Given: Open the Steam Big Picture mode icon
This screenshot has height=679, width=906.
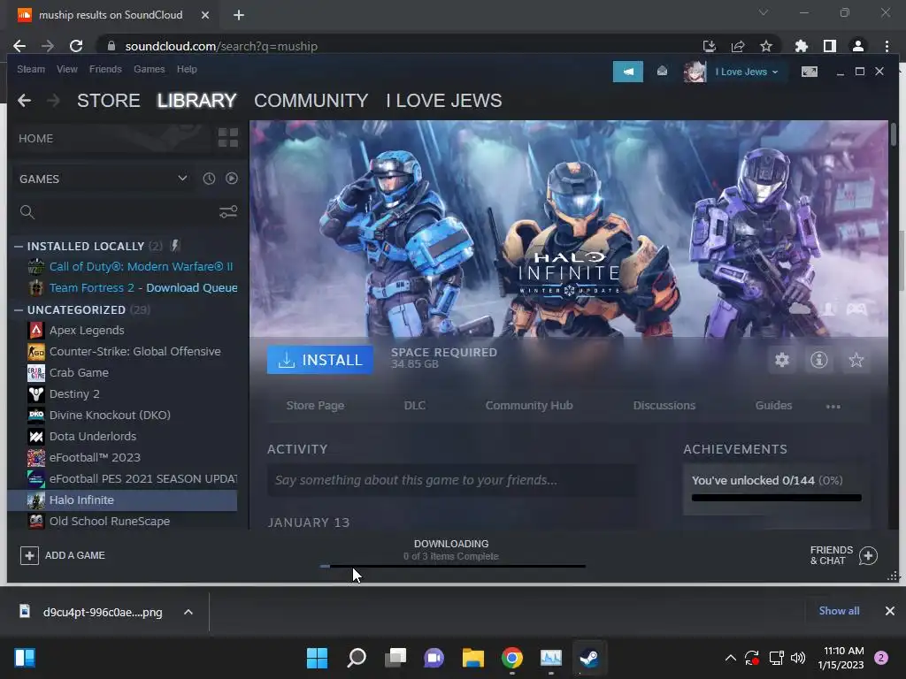Looking at the screenshot, I should pyautogui.click(x=809, y=72).
